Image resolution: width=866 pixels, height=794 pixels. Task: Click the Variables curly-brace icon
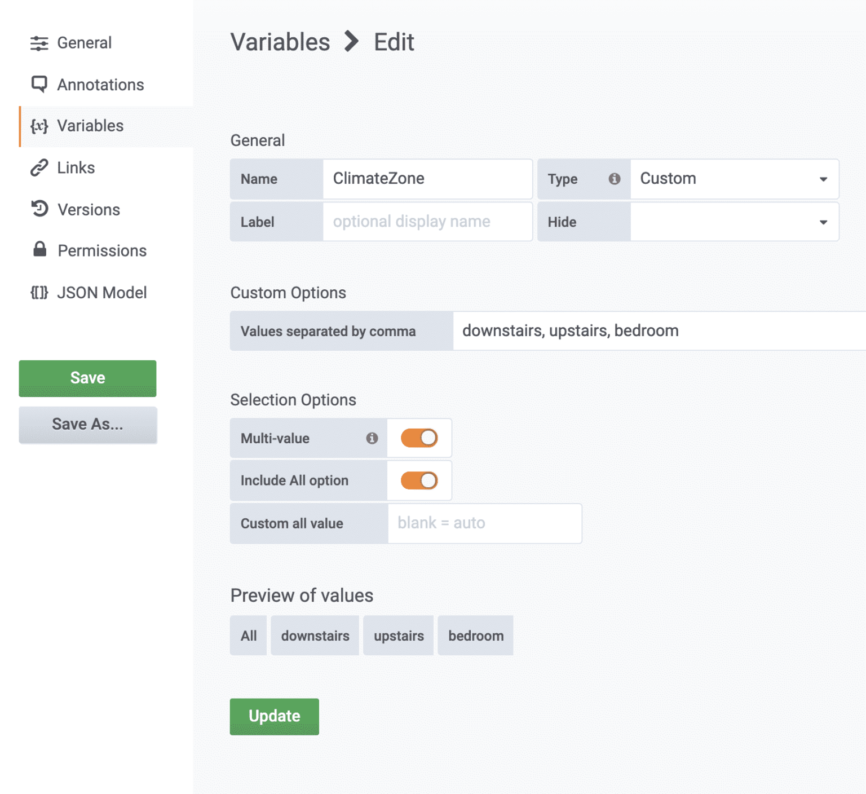point(39,126)
